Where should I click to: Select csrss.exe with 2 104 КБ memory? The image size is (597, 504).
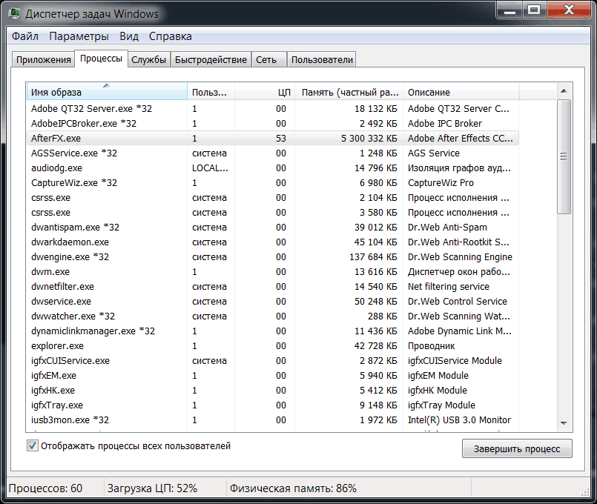273,197
